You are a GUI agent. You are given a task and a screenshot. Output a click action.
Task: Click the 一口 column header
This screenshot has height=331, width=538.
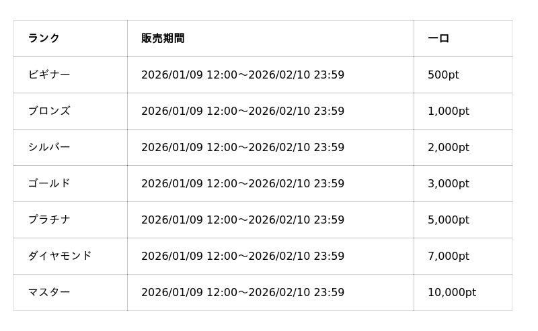tap(438, 38)
